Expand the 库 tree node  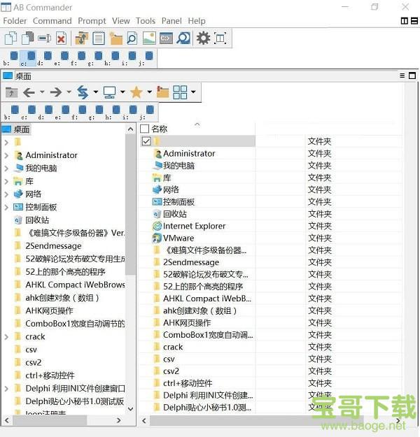point(6,181)
